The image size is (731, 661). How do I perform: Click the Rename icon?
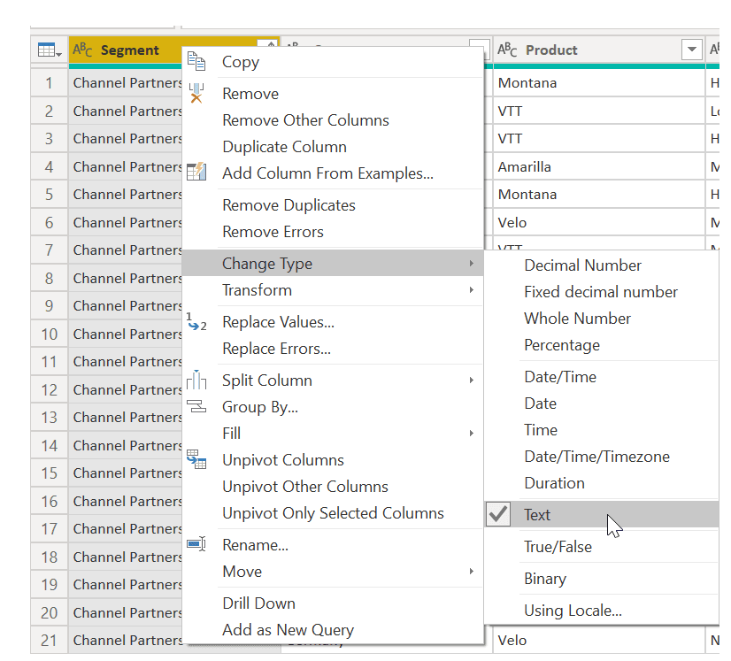(196, 545)
